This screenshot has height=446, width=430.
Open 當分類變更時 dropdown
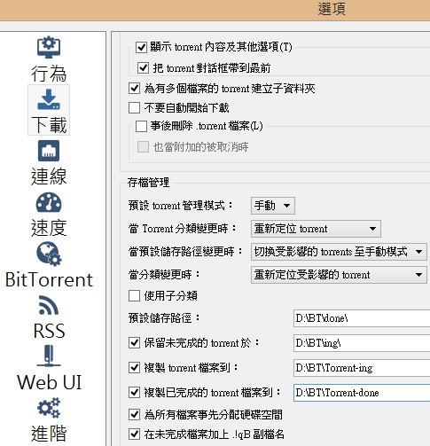[339, 275]
